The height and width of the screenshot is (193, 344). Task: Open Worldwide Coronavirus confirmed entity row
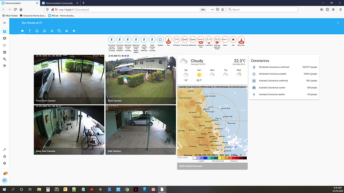[284, 67]
